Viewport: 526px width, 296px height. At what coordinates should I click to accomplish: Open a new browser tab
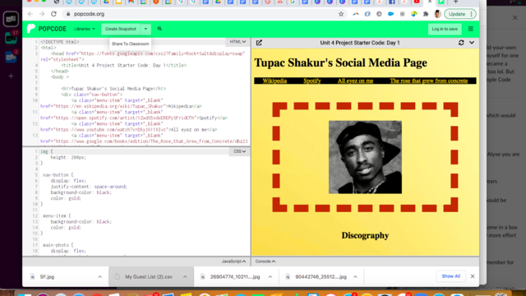point(455,2)
